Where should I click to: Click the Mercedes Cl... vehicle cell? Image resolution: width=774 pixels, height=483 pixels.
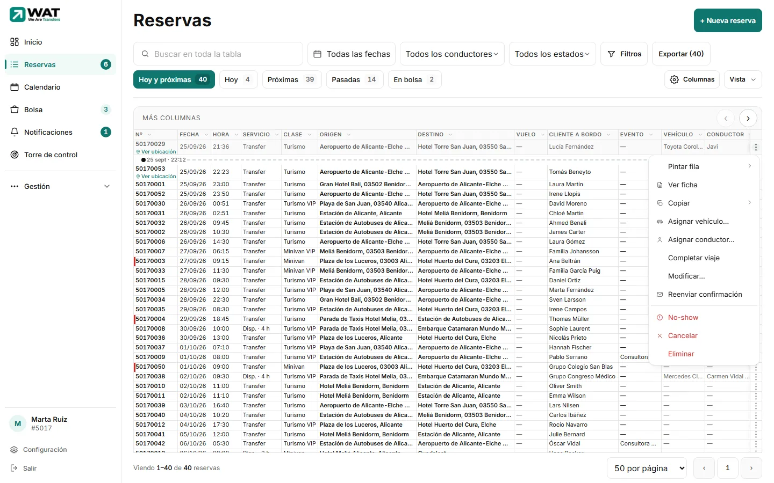(683, 376)
